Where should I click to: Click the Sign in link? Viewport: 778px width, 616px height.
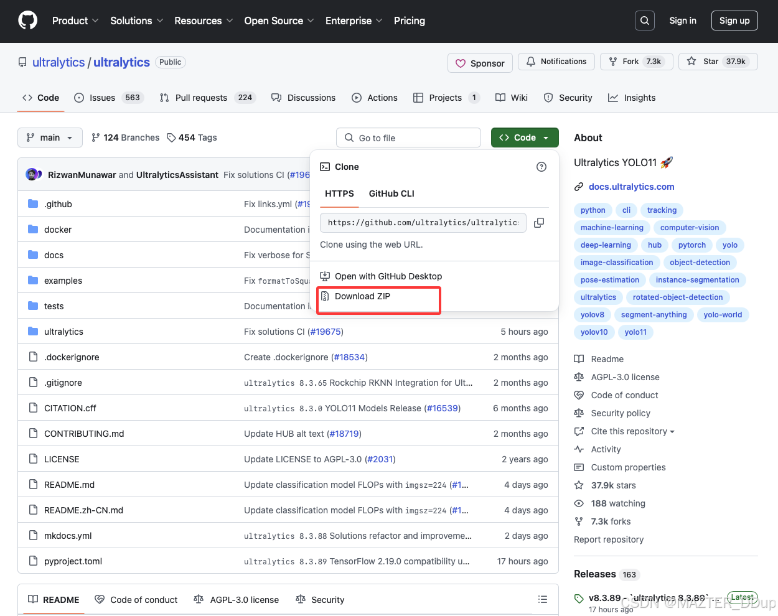(683, 21)
